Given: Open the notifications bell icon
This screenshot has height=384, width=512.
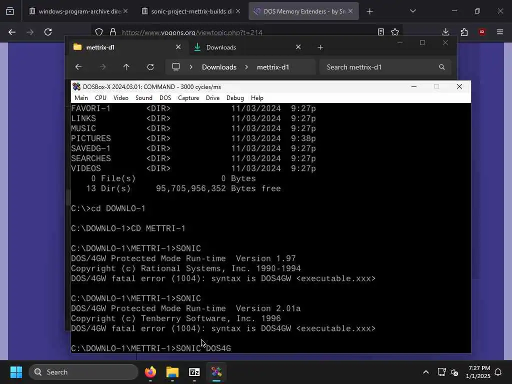Looking at the screenshot, I should click(x=498, y=372).
